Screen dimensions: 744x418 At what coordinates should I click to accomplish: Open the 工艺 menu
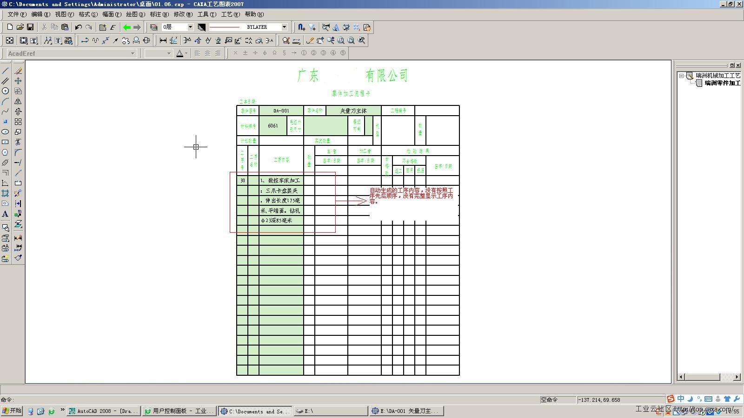click(230, 14)
